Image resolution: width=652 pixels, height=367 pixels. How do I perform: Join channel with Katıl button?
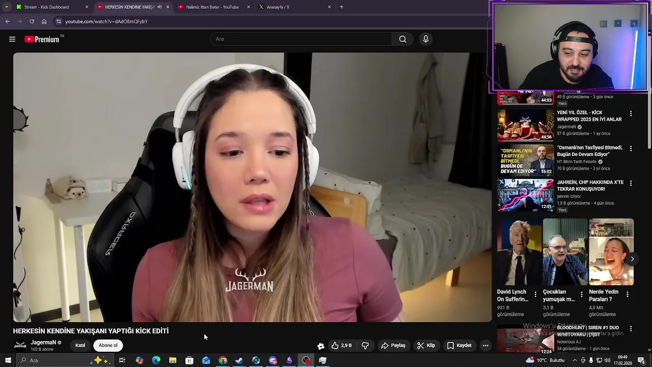(x=80, y=346)
